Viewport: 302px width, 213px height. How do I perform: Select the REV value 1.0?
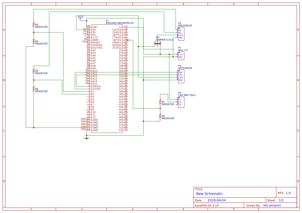[288, 193]
